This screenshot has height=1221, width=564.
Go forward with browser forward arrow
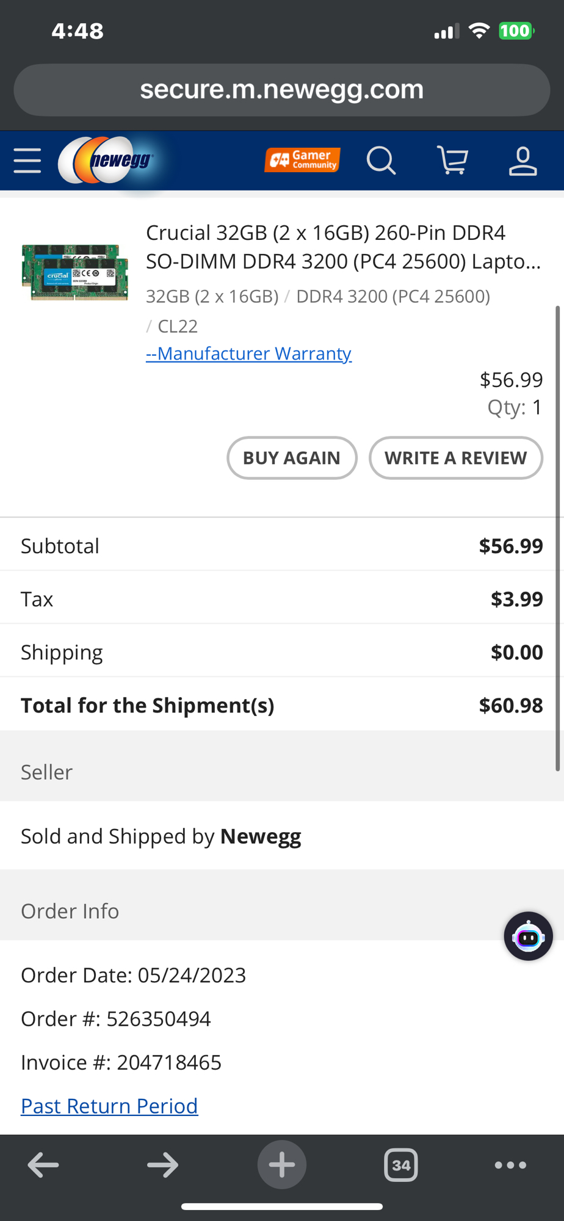(x=162, y=1165)
